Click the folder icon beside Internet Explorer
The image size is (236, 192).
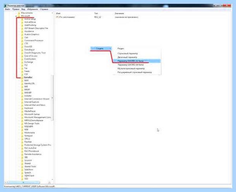(x=22, y=102)
